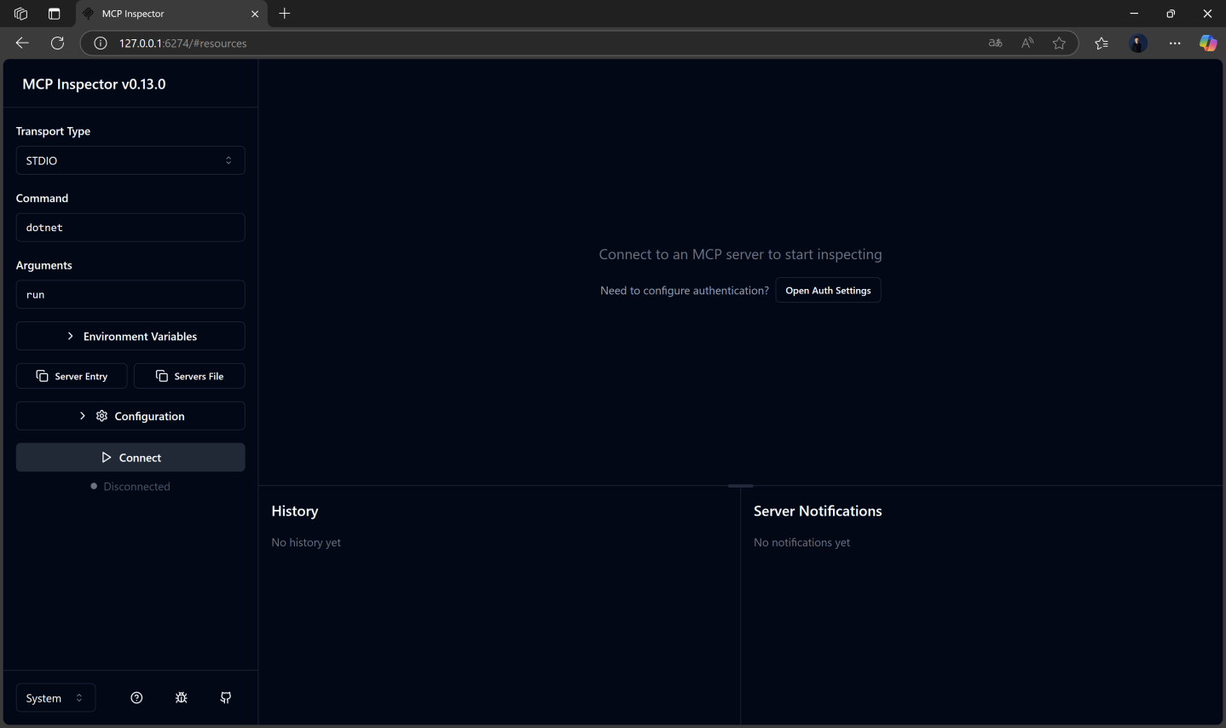Expand the Environment Variables section
The height and width of the screenshot is (728, 1226).
point(130,336)
